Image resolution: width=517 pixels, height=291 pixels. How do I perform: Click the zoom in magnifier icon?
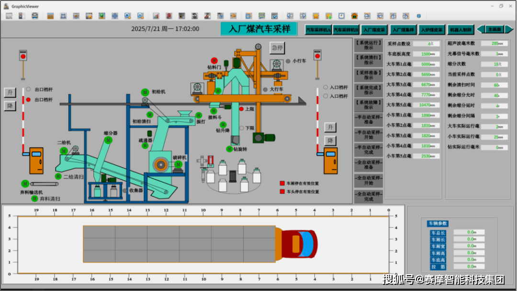(x=127, y=16)
